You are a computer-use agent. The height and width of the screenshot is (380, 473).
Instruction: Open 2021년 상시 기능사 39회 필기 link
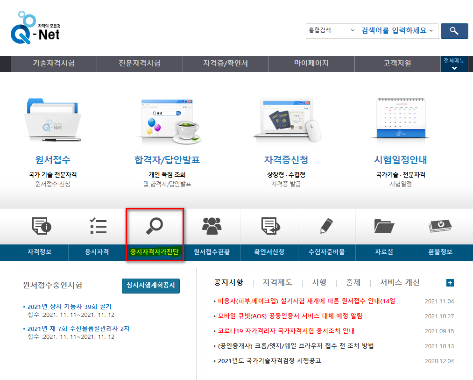[x=70, y=307]
